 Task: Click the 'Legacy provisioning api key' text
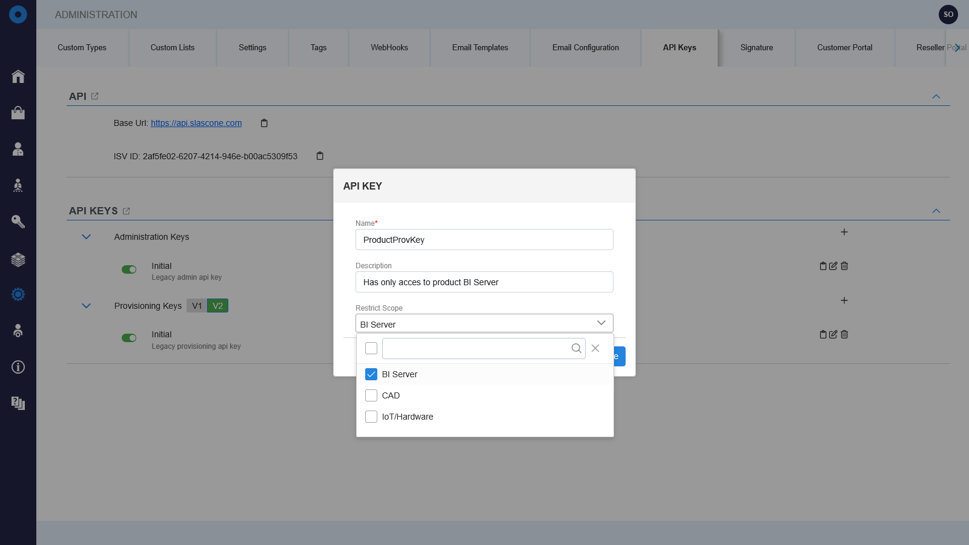click(x=196, y=346)
